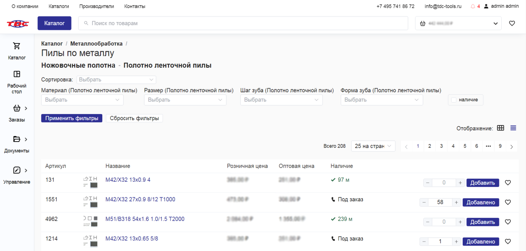Screen dimensions: 526x251
Task: Switch to list display view
Action: click(x=513, y=128)
